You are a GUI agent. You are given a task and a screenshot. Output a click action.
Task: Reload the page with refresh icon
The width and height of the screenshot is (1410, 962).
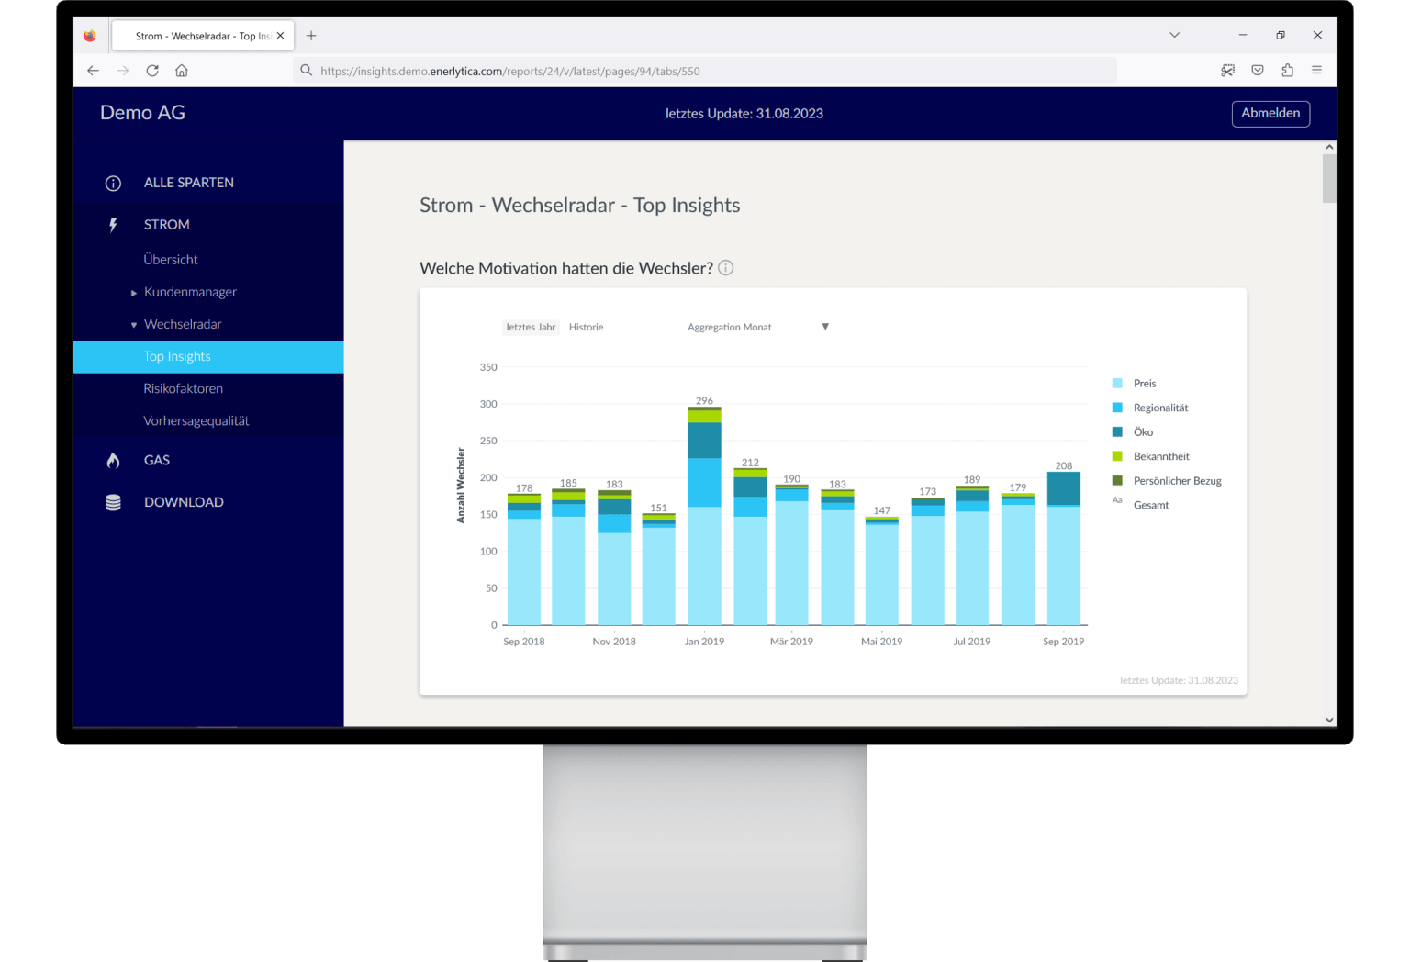tap(152, 71)
